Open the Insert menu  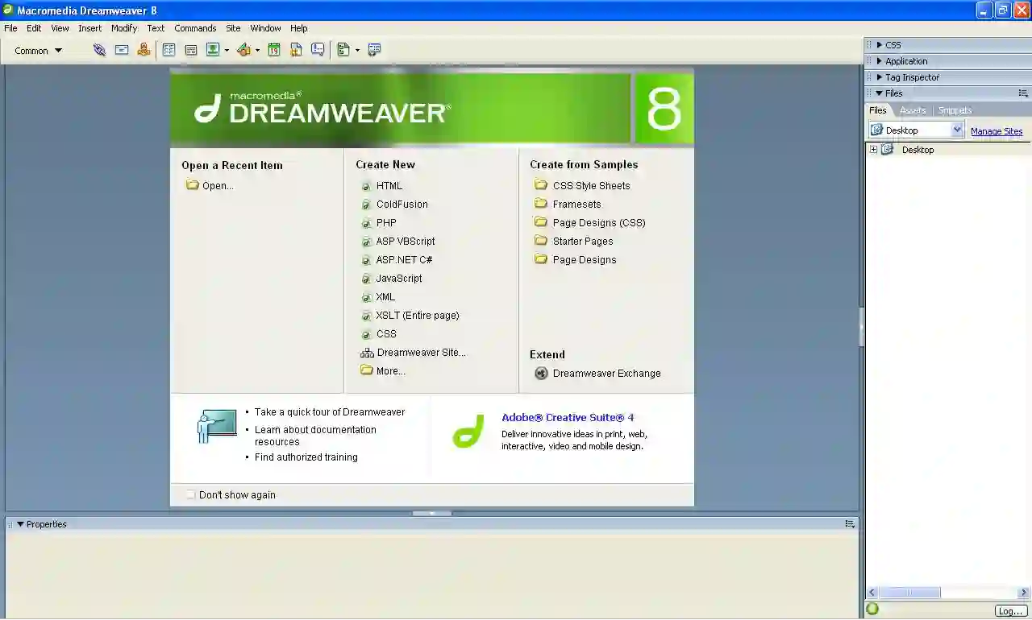click(90, 28)
